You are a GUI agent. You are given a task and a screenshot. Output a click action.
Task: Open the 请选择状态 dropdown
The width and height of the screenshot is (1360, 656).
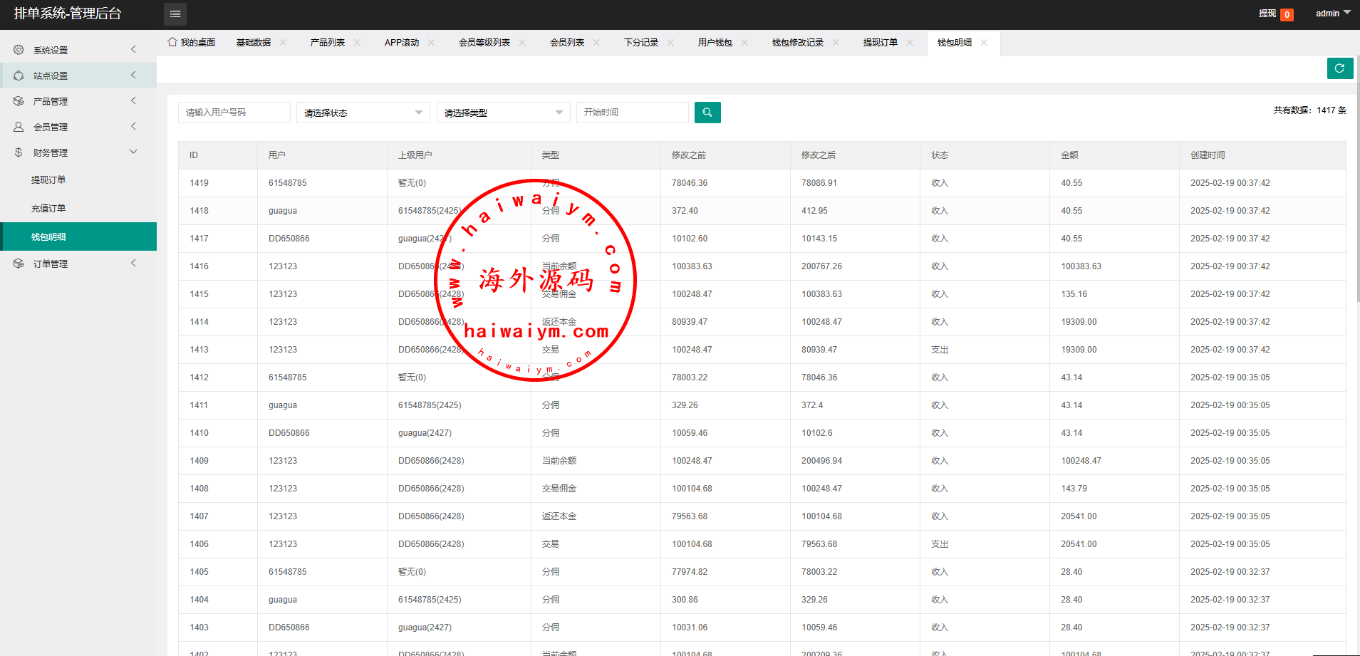pyautogui.click(x=363, y=113)
